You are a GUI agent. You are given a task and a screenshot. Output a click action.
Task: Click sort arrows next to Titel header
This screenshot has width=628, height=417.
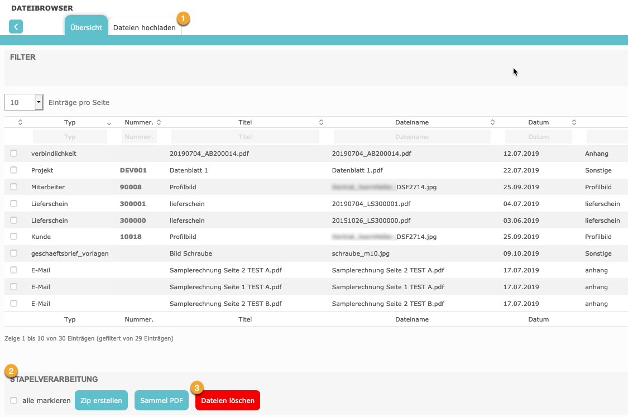point(321,122)
